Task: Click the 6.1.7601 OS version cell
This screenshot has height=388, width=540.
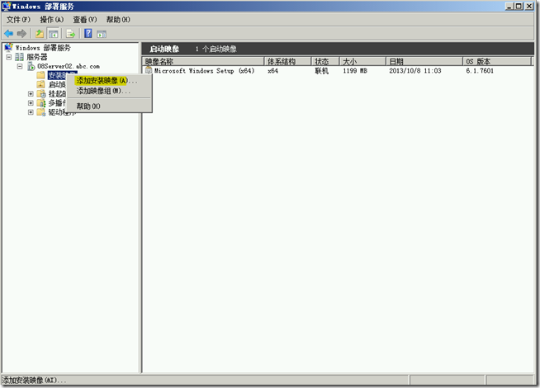Action: (x=480, y=70)
